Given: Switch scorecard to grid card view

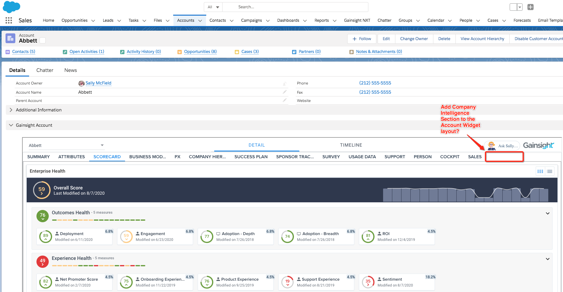Looking at the screenshot, I should [540, 171].
